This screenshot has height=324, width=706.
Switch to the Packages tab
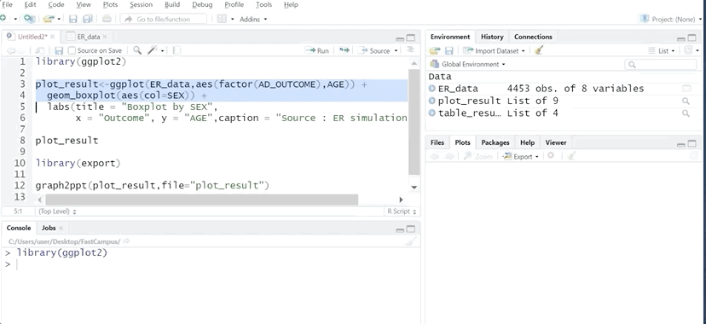495,142
